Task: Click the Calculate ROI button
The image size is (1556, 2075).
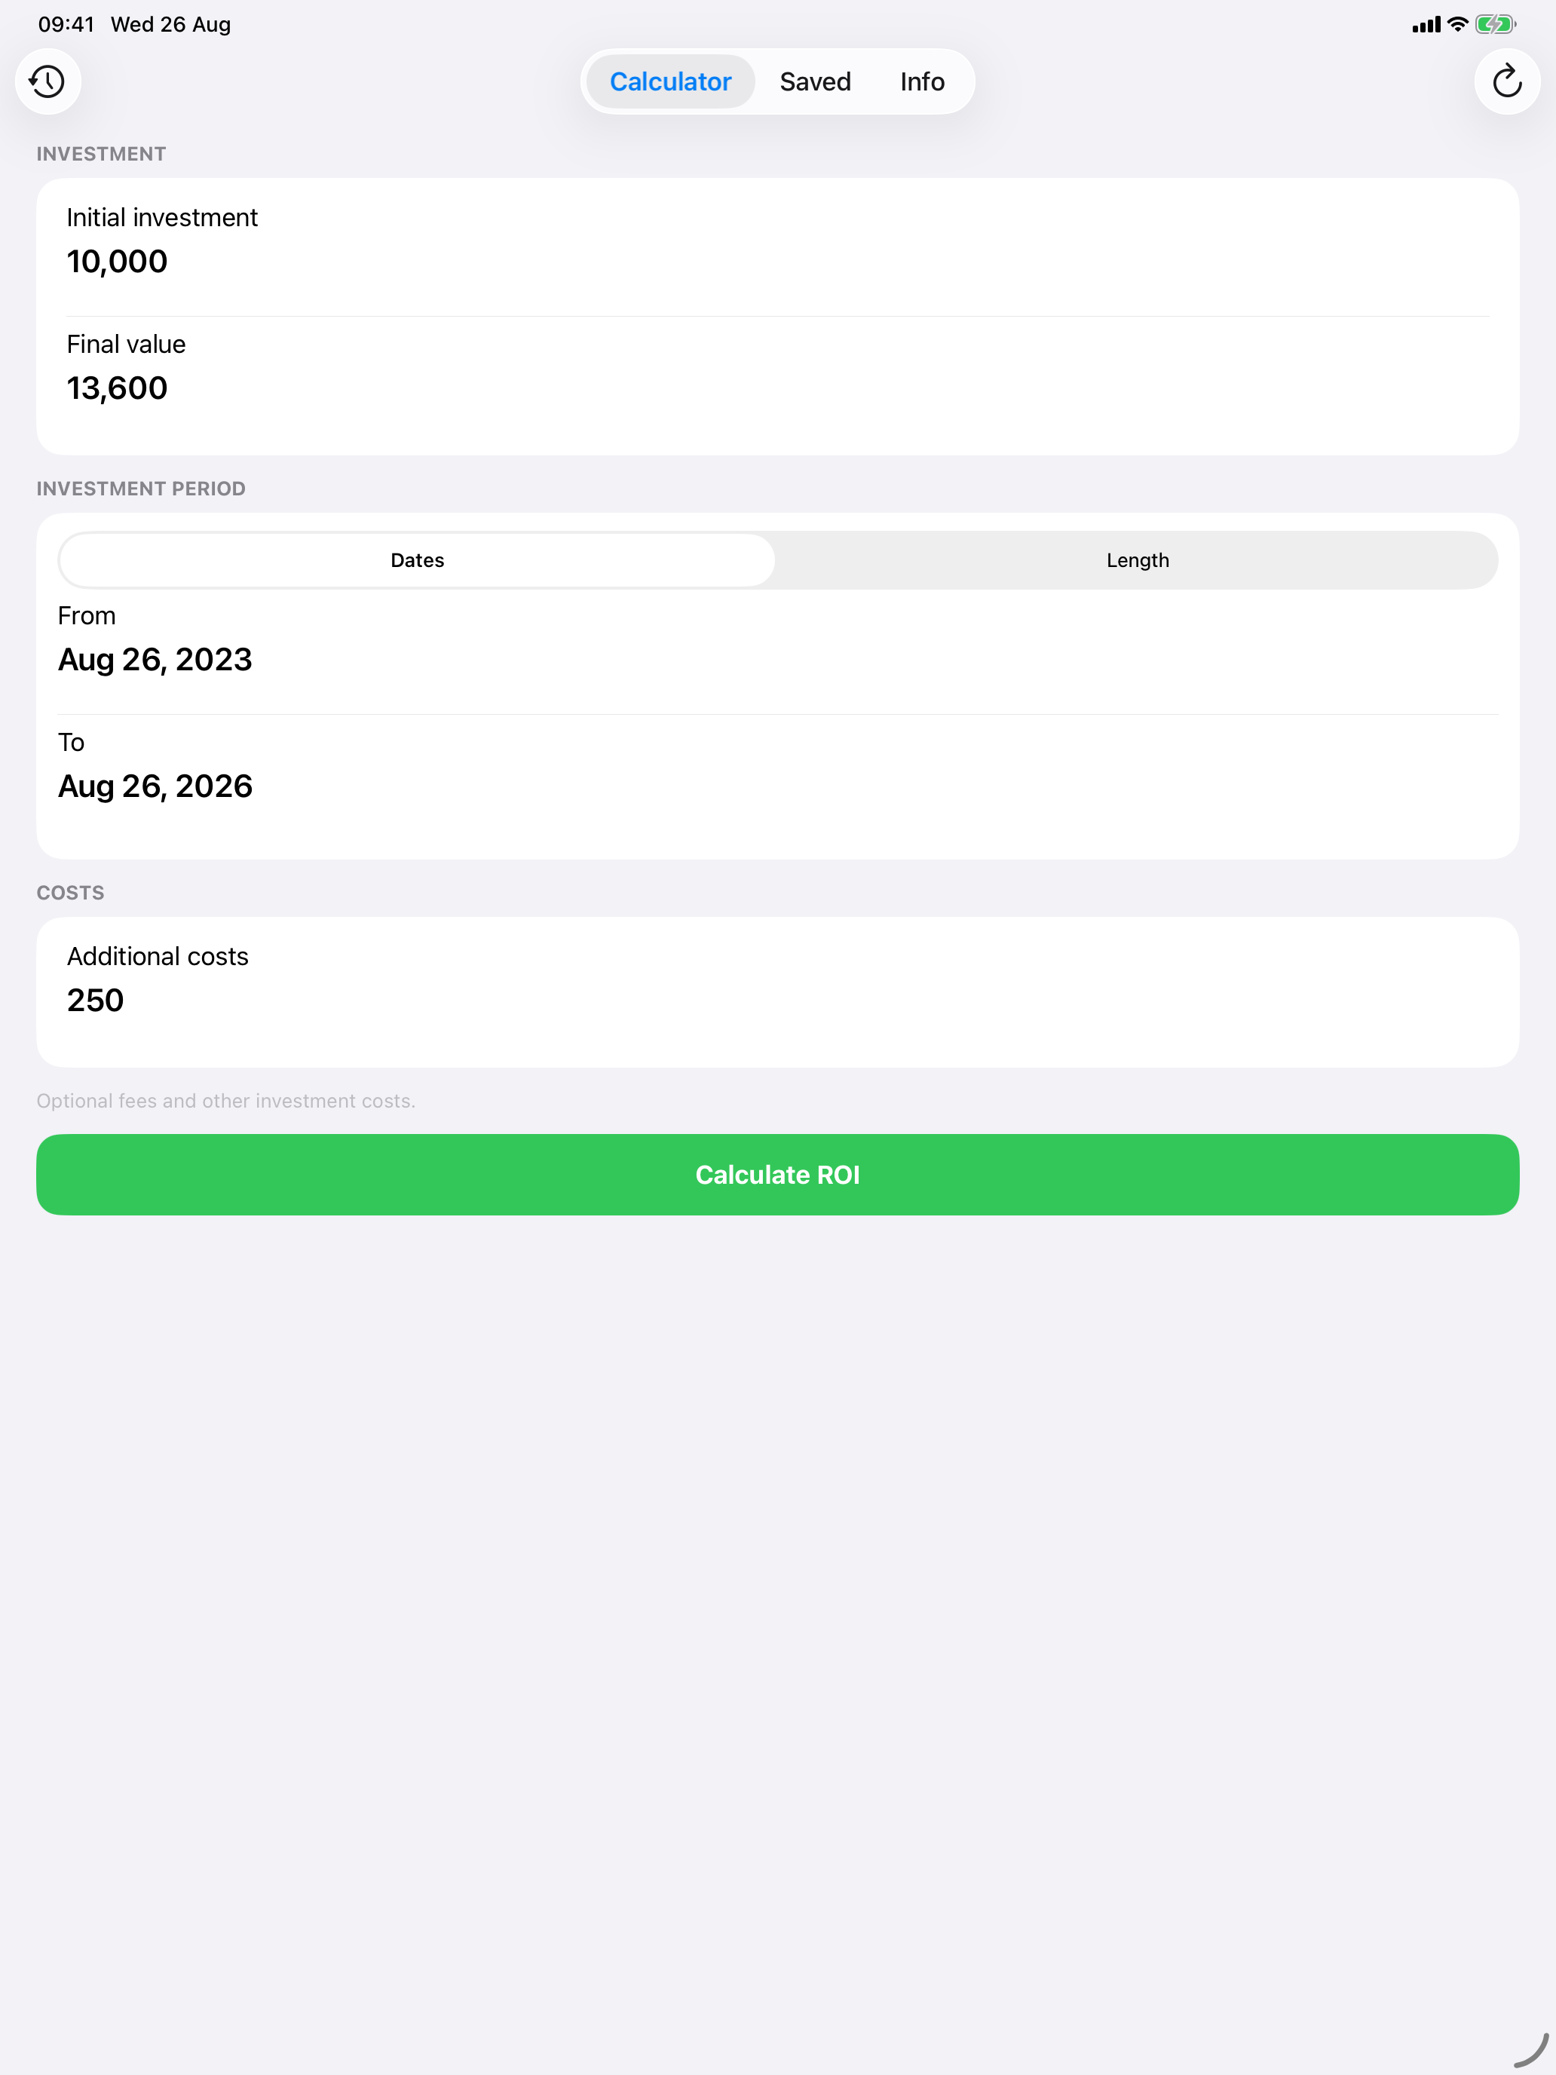Action: pos(777,1175)
